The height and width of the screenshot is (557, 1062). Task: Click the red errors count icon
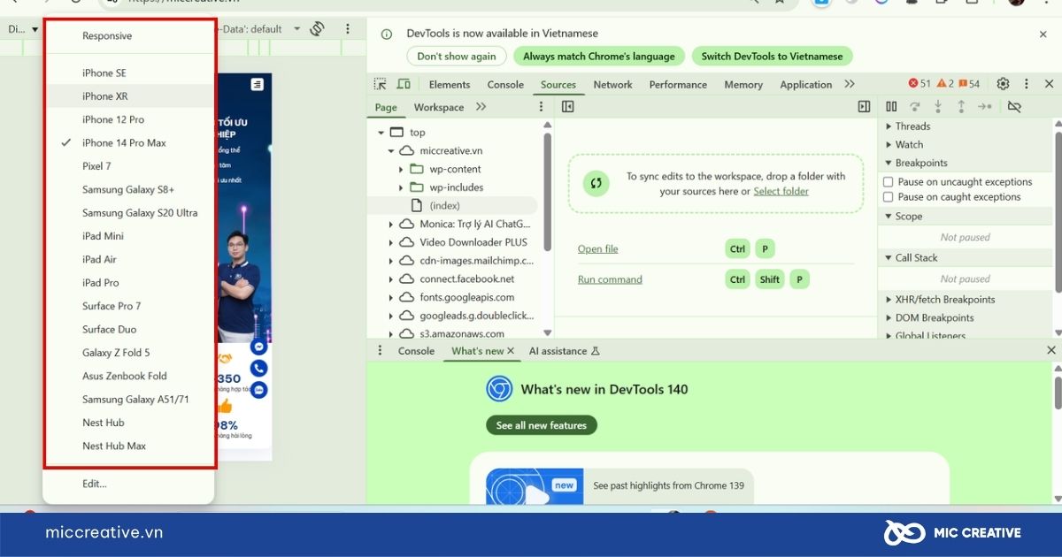(x=913, y=84)
